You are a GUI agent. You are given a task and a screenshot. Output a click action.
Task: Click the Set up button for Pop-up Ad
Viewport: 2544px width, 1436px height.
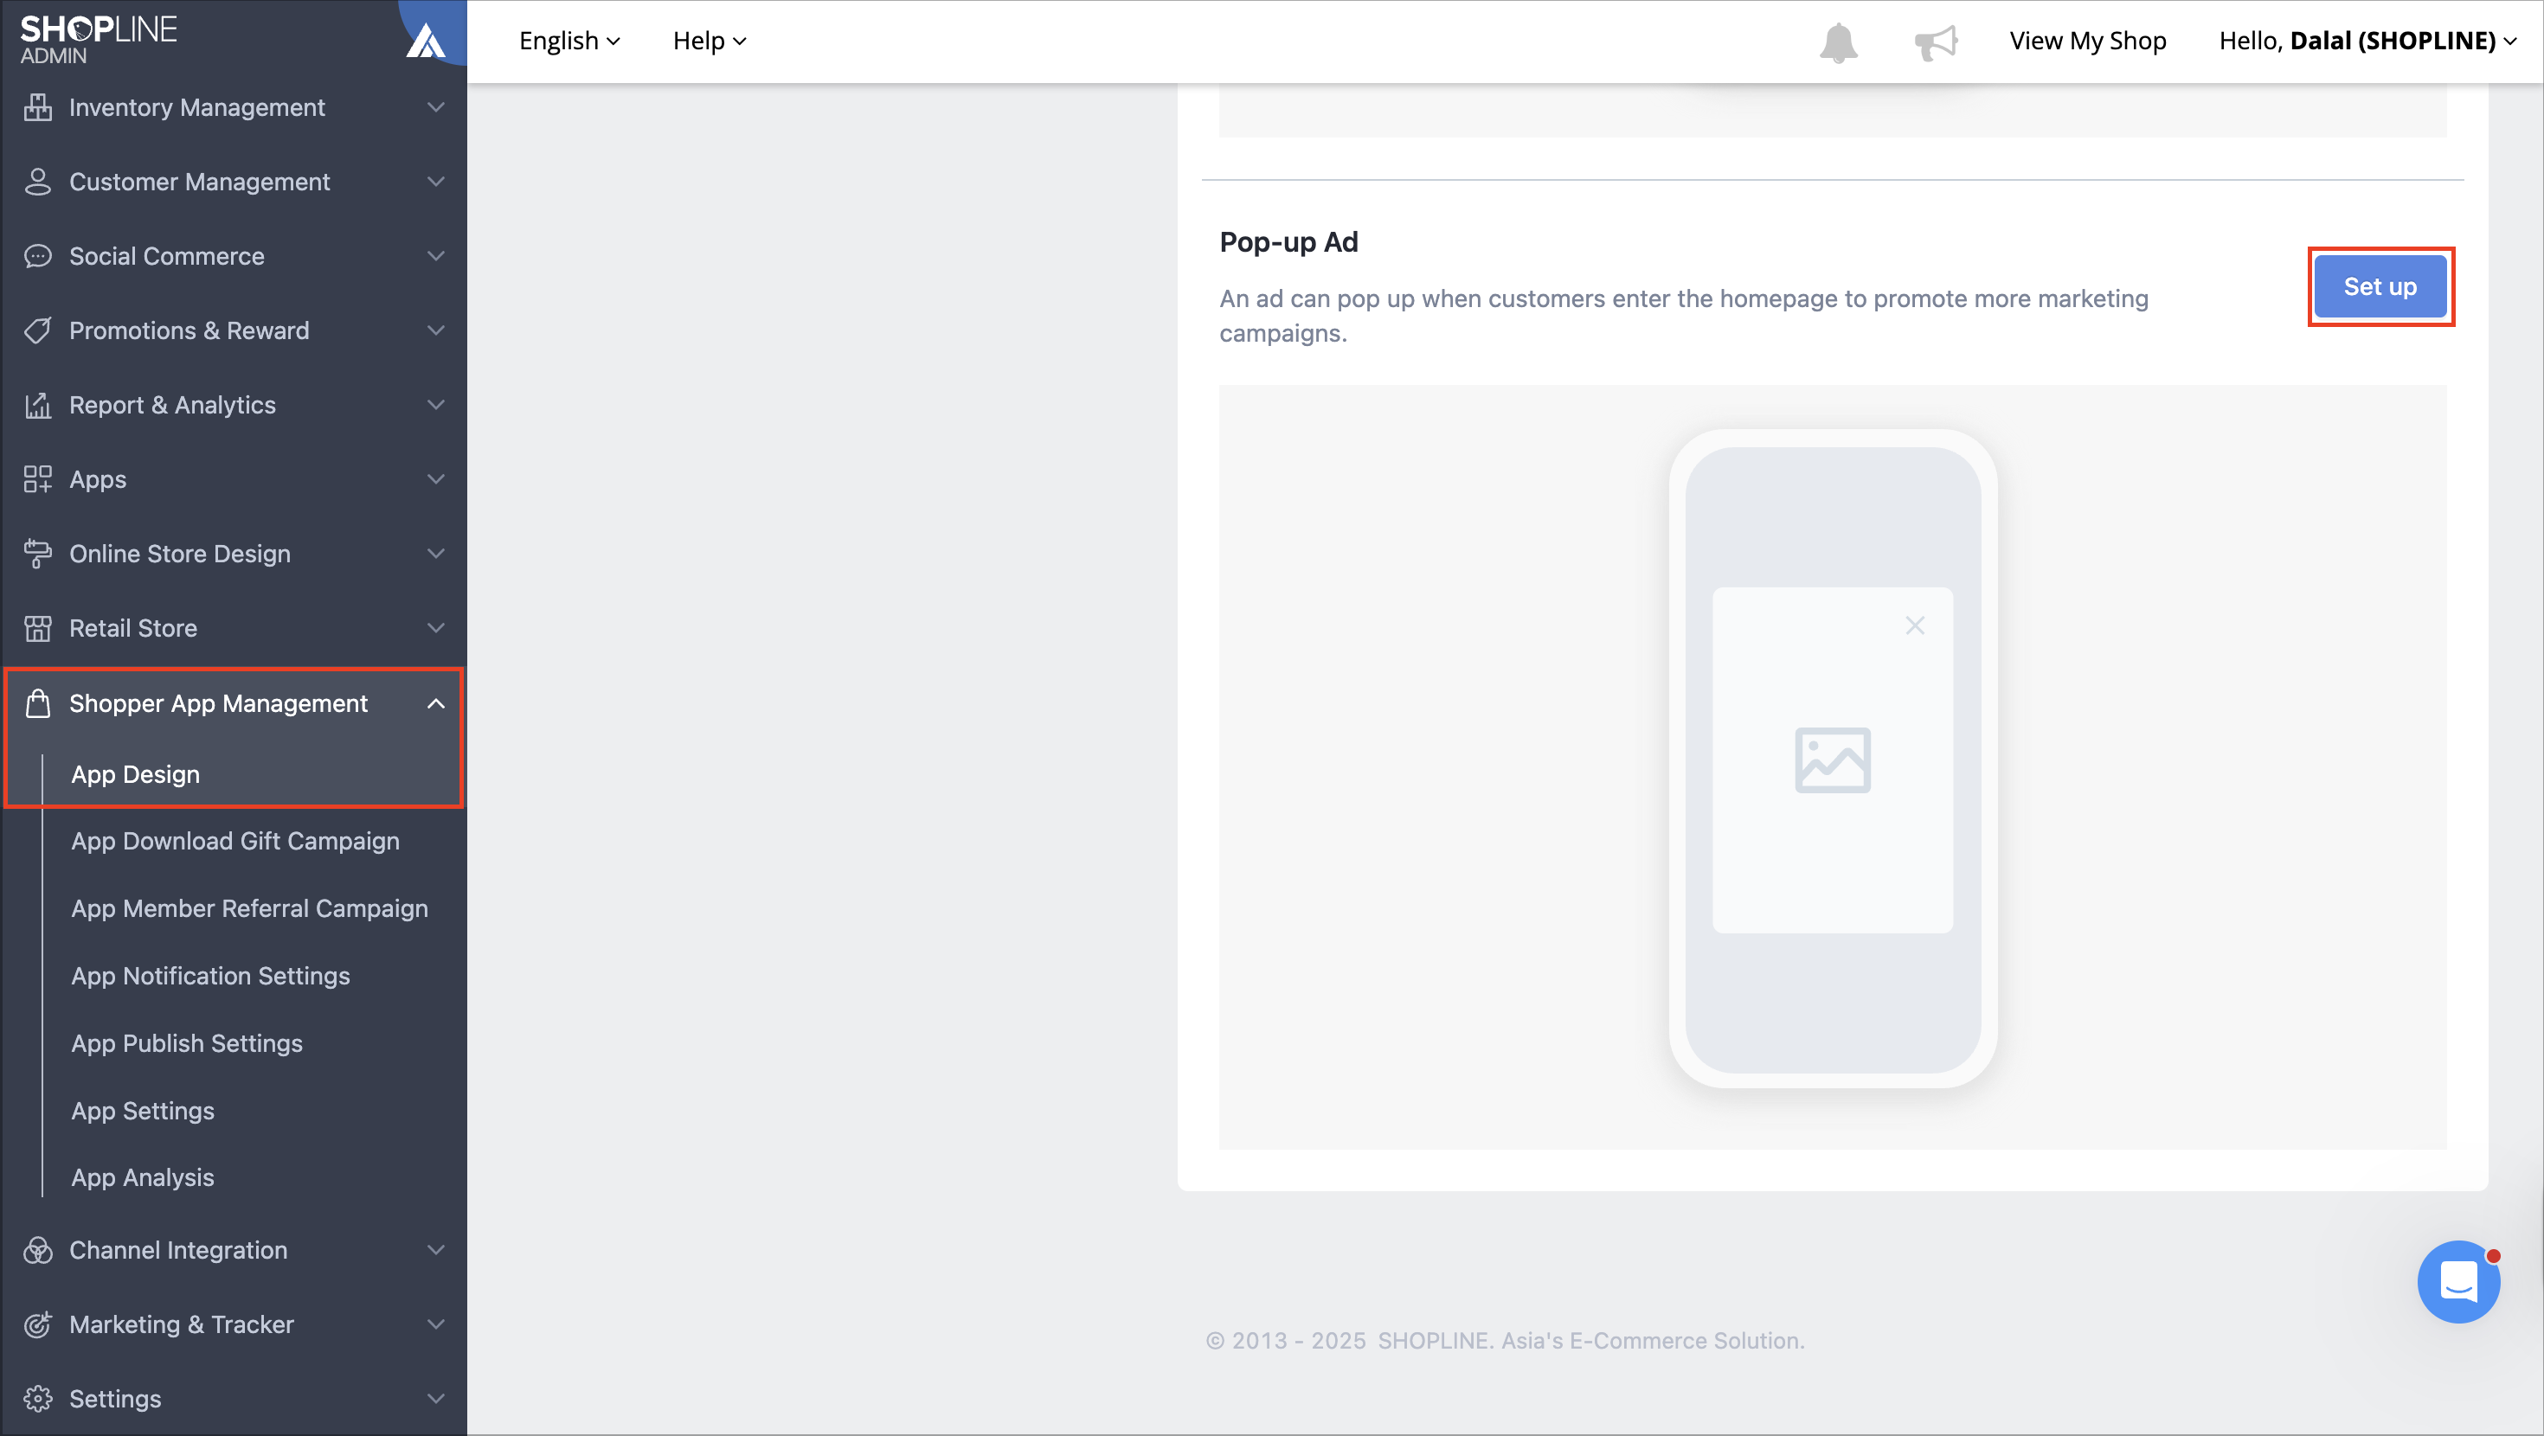tap(2380, 286)
